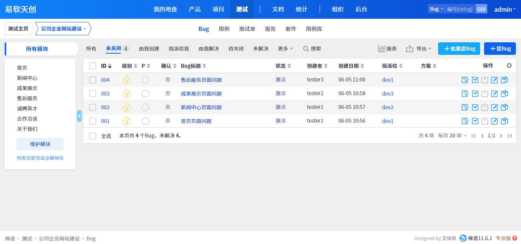Copy bug 004 using the copy icon
The height and width of the screenshot is (244, 521).
504,80
